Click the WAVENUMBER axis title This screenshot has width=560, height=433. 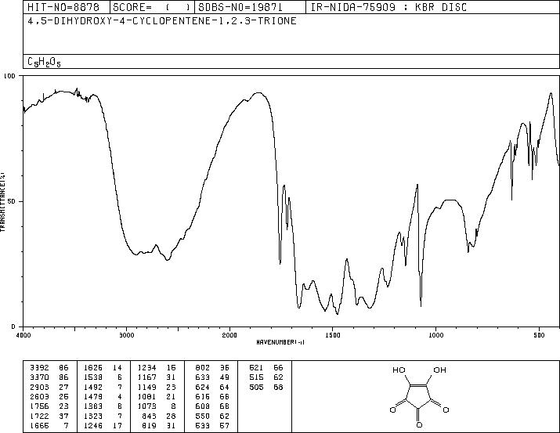[x=280, y=342]
